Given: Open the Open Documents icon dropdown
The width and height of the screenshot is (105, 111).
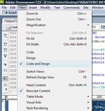Looking at the screenshot, I should point(5,36).
